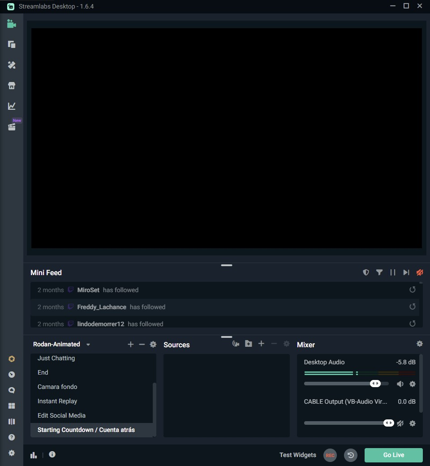Select the Instant Replay scene

tap(57, 401)
